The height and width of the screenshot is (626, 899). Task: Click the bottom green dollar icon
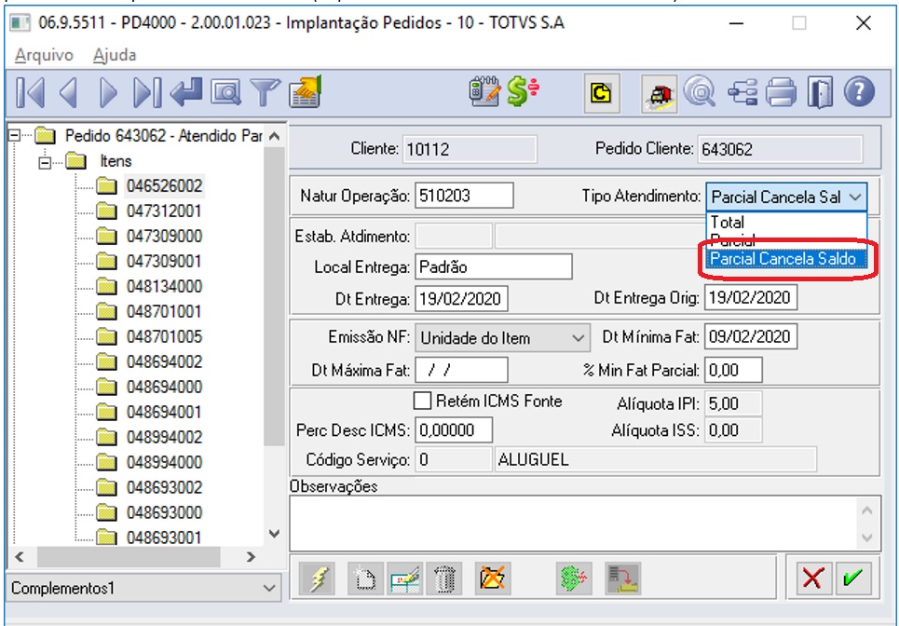click(x=574, y=578)
